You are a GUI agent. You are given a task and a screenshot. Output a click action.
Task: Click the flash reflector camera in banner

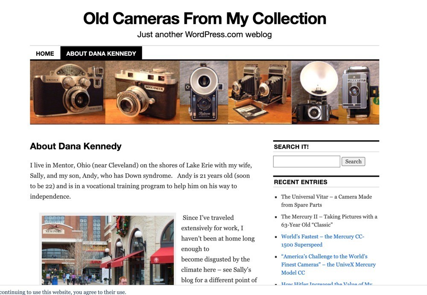tap(335, 92)
